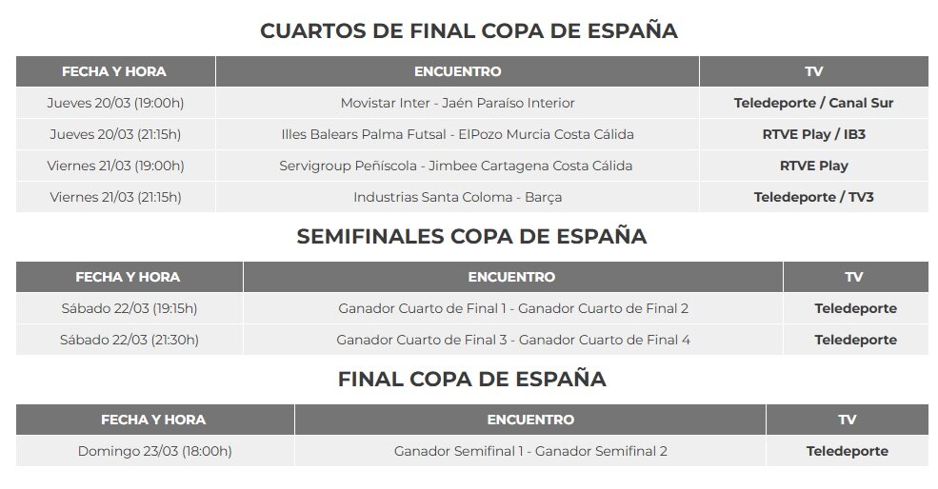
Task: Select Industrias Santa Coloma - Barça match
Action: [458, 197]
